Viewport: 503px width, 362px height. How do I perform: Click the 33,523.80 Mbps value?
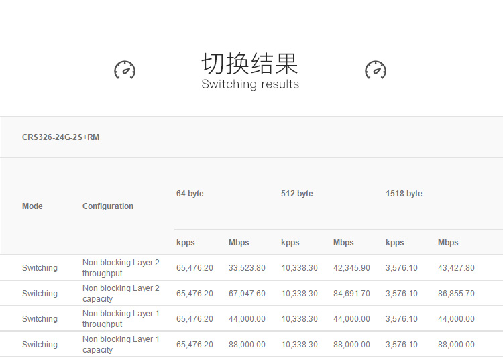pos(247,268)
